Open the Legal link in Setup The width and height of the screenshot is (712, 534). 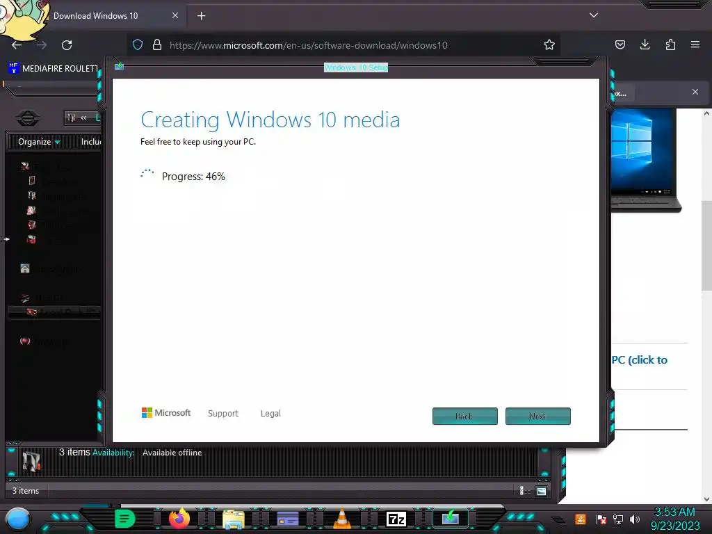pos(270,413)
